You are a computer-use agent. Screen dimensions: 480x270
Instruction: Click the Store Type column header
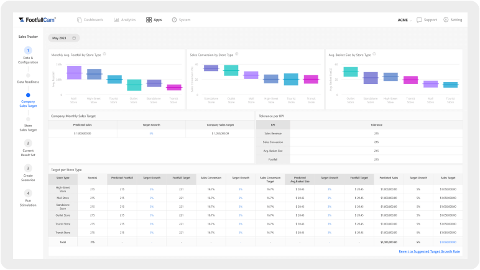(x=63, y=179)
